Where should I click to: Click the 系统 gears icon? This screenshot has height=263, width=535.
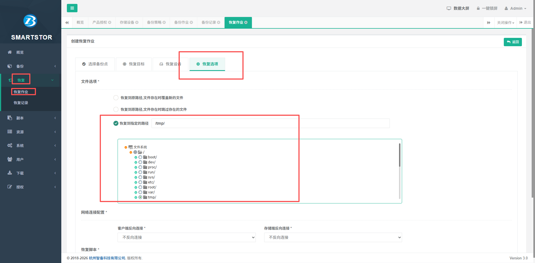[10, 145]
